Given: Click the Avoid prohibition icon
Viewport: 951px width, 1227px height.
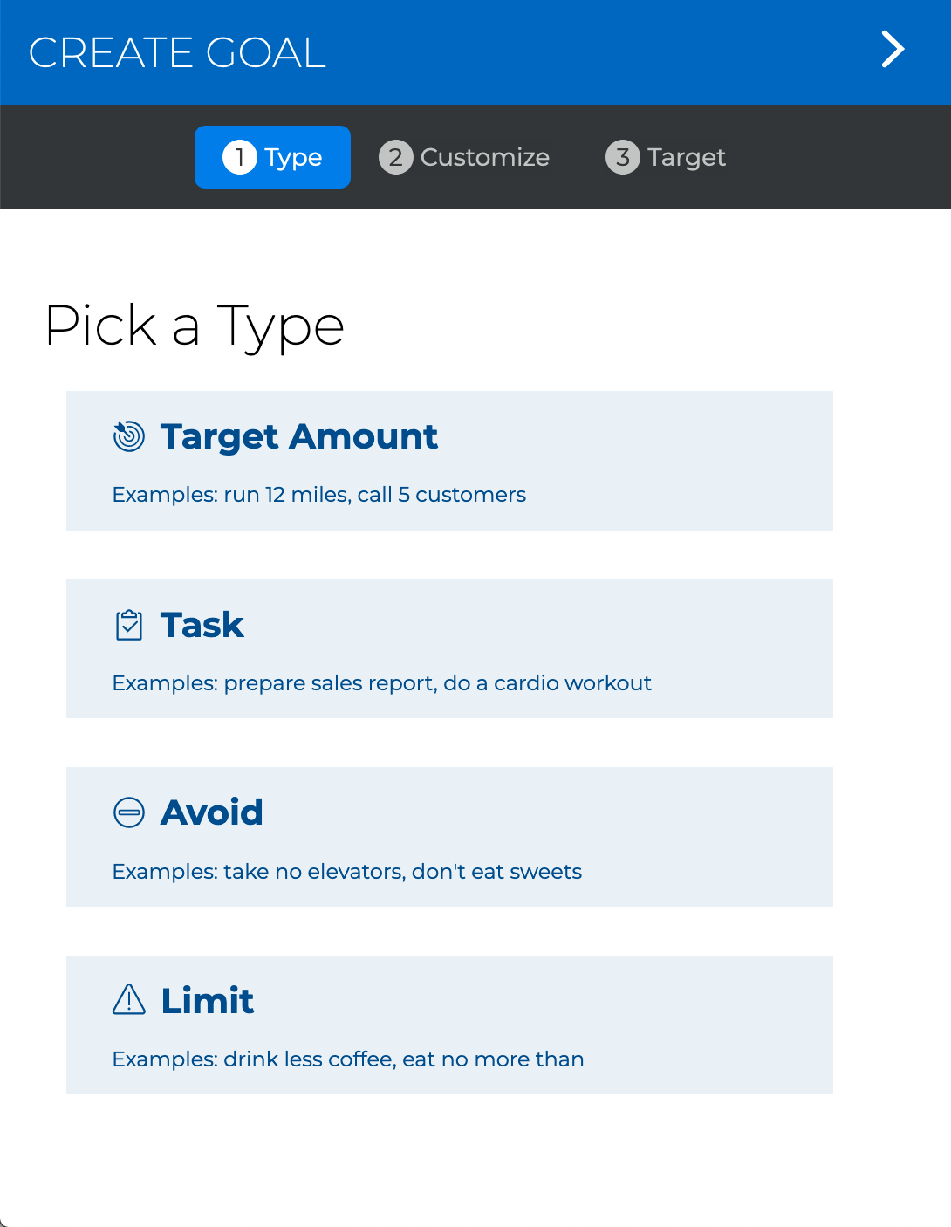Looking at the screenshot, I should (x=129, y=812).
